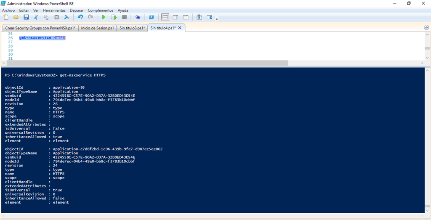Image resolution: width=431 pixels, height=220 pixels.
Task: Click the Undo arrow icon
Action: tap(80, 17)
